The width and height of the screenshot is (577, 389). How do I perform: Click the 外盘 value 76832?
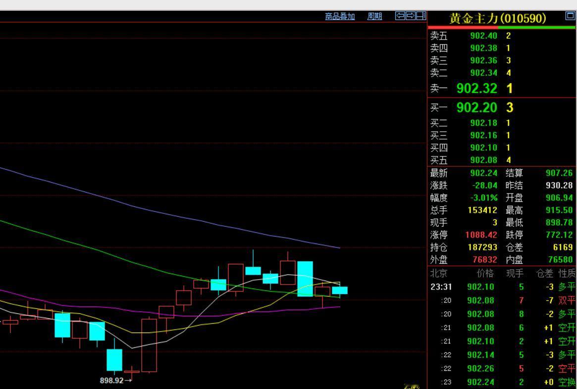[x=485, y=259]
